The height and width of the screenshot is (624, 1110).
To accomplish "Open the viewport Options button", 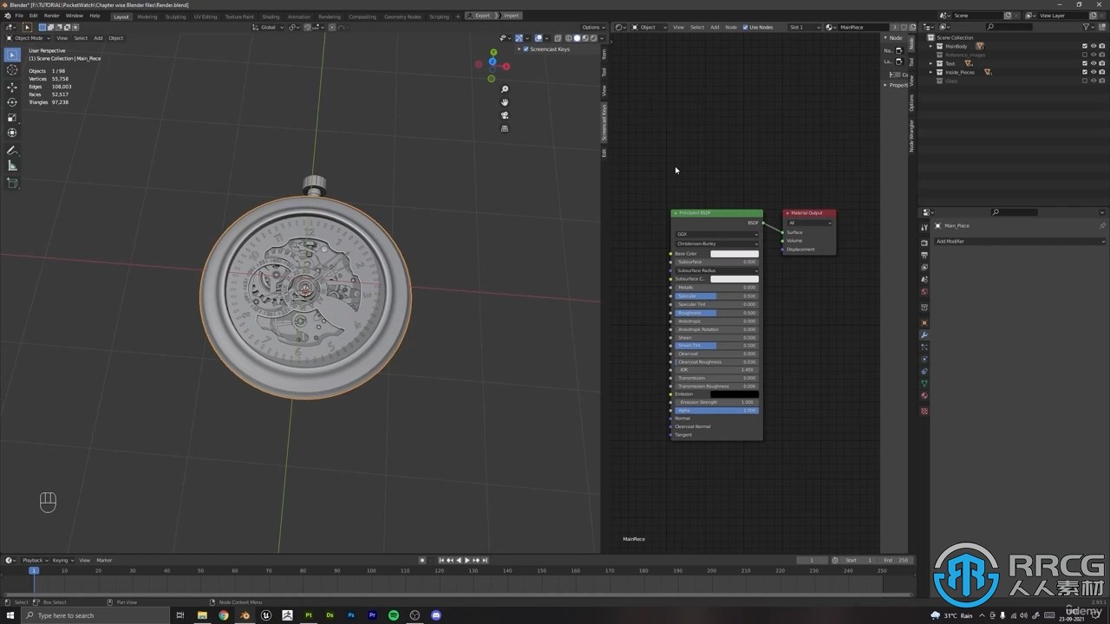I will point(592,27).
